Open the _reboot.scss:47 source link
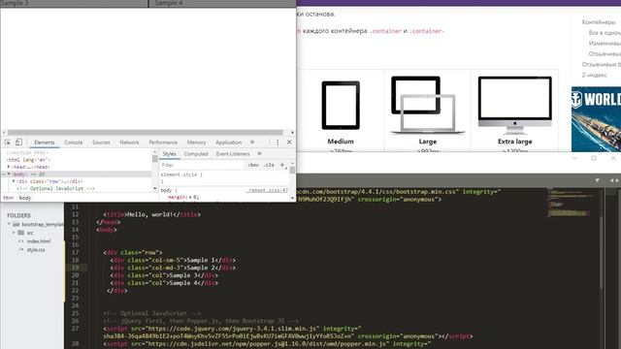 coord(267,190)
